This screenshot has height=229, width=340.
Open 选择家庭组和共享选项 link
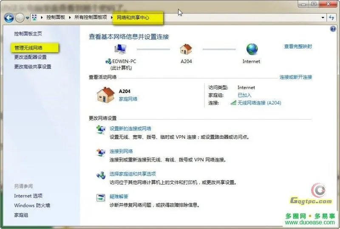133,174
